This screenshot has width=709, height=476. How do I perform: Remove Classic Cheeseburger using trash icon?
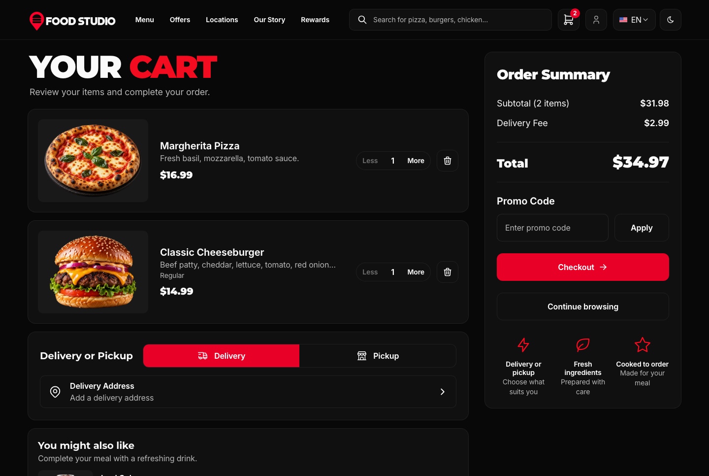[x=448, y=272]
